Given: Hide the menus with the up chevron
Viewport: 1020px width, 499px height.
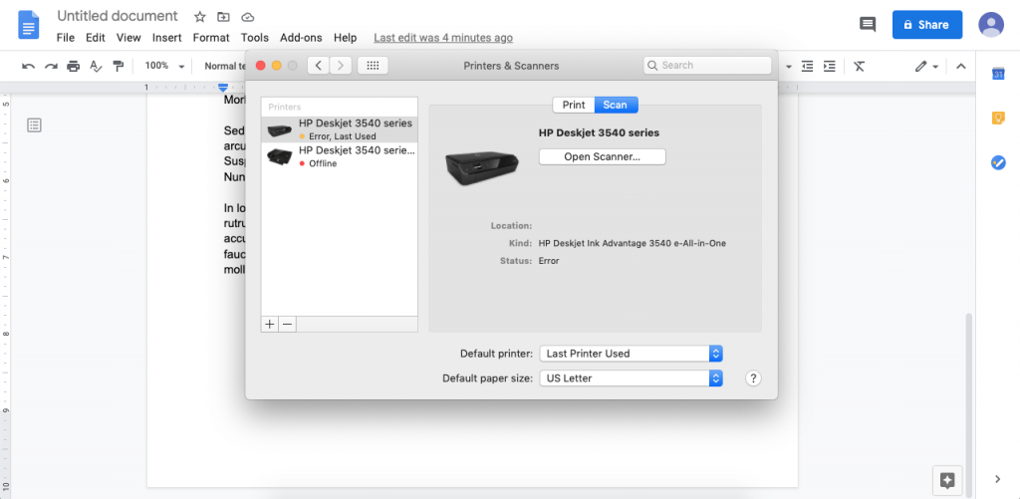Looking at the screenshot, I should [x=961, y=66].
